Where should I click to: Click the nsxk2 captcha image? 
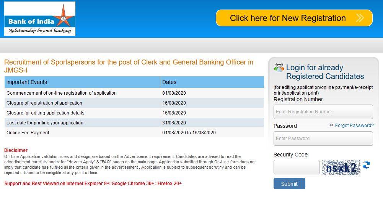(341, 168)
